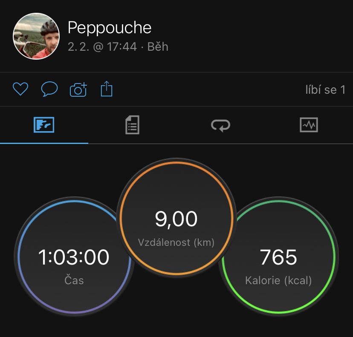Click the Vzdálenost (km) label
This screenshot has width=353, height=337.
pos(176,242)
